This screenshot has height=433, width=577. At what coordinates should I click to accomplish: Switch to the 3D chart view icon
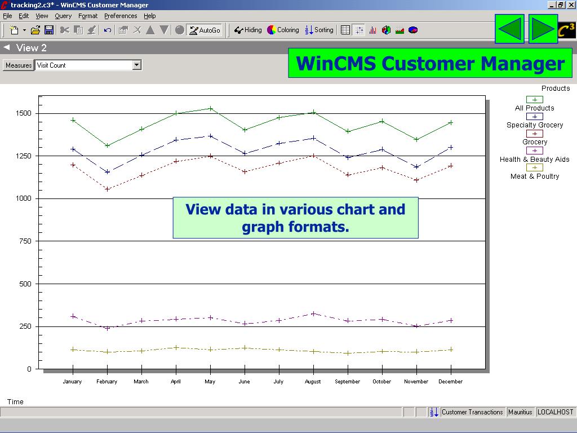tap(386, 30)
